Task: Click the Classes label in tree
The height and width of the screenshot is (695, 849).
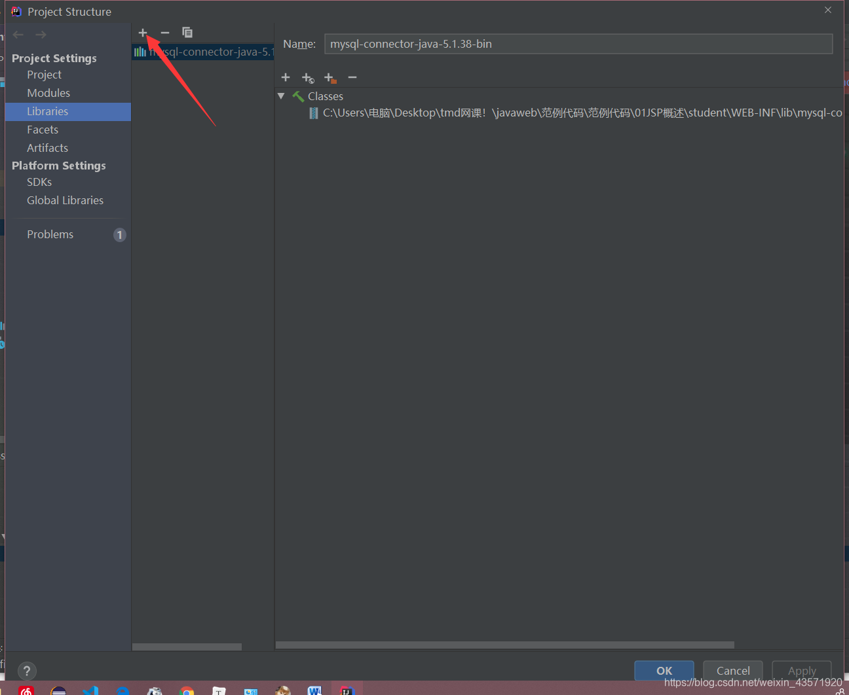Action: point(326,96)
